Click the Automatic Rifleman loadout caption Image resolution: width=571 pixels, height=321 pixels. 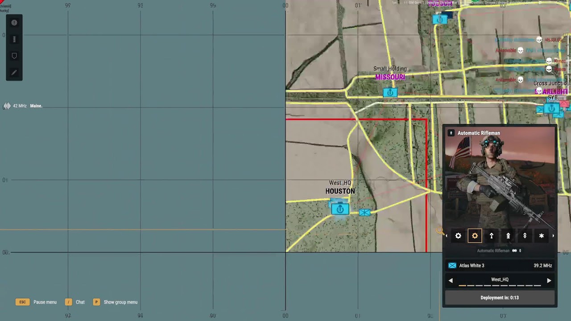coord(493,251)
